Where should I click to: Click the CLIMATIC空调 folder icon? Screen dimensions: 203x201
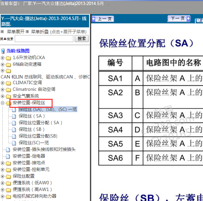[x=8, y=83]
